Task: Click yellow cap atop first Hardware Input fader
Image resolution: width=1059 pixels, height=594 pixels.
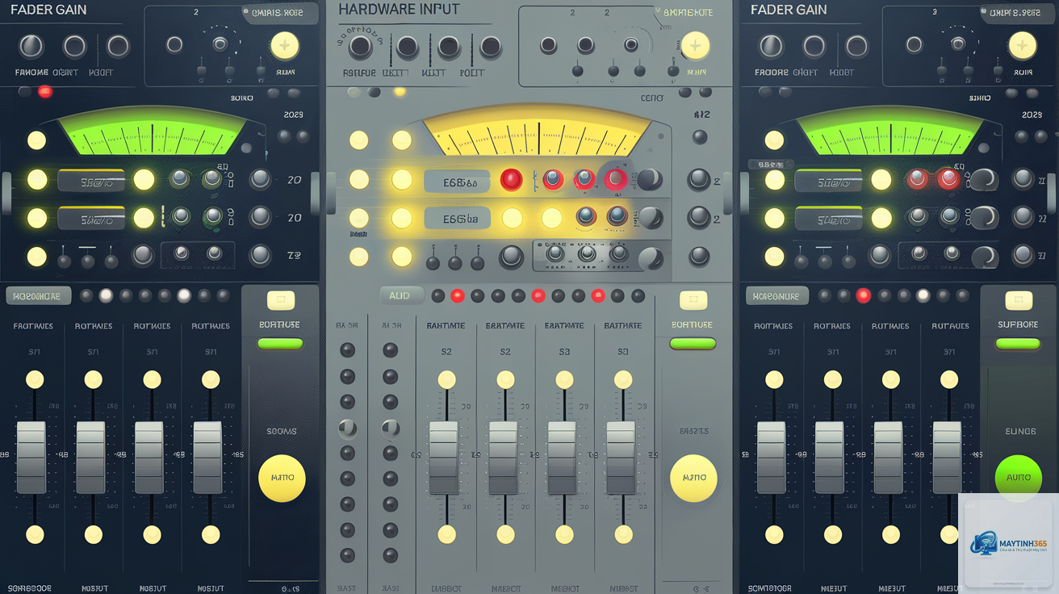Action: pyautogui.click(x=446, y=379)
